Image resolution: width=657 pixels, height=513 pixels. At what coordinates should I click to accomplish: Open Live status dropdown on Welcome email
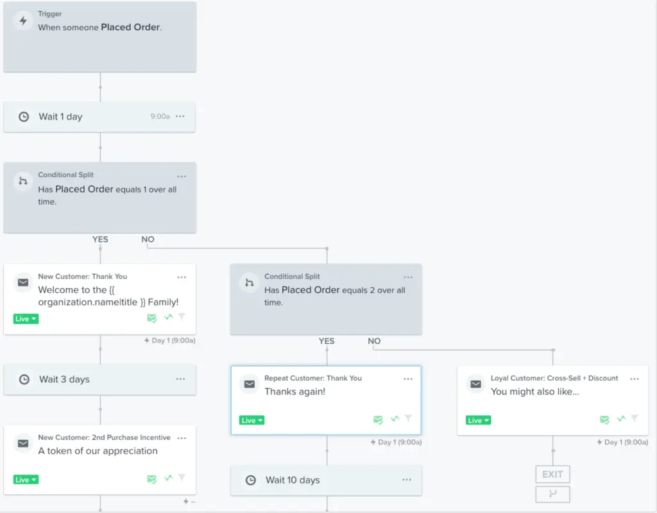pos(26,319)
